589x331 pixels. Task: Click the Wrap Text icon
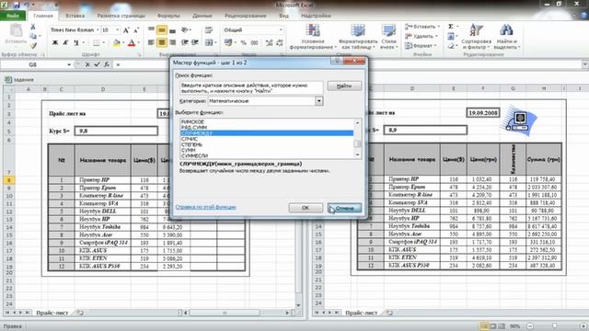coord(209,30)
